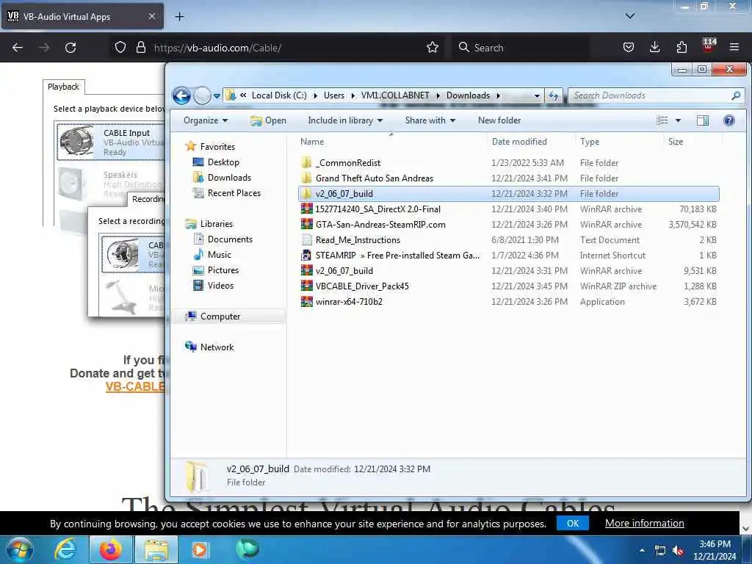Open Firefox Downloads panel

pos(654,47)
